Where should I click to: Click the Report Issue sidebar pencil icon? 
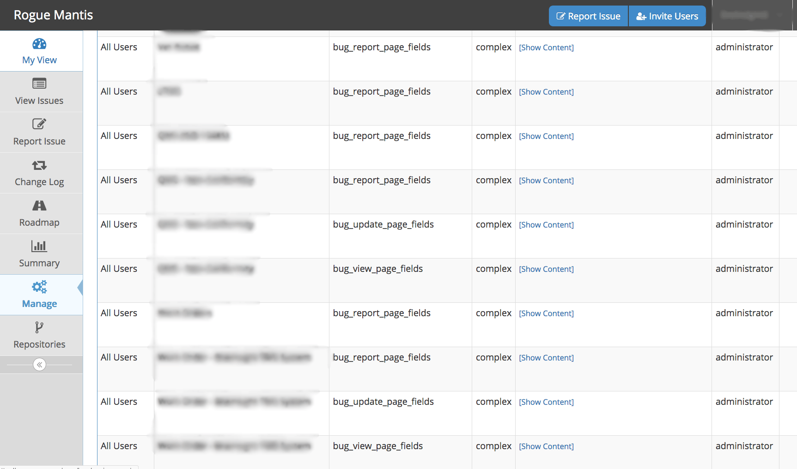click(x=39, y=124)
